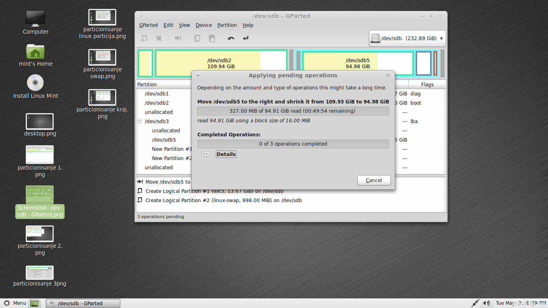Image resolution: width=548 pixels, height=308 pixels.
Task: Select the Screenshot--dev-sdb - GParted.png file
Action: click(x=40, y=202)
